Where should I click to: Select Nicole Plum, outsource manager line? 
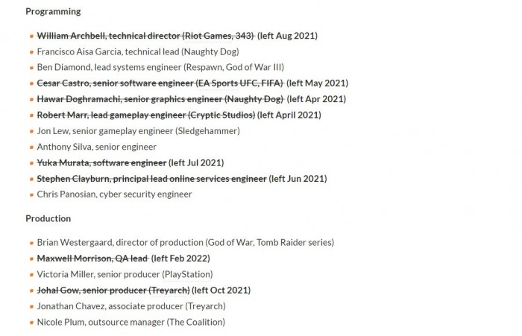point(130,323)
